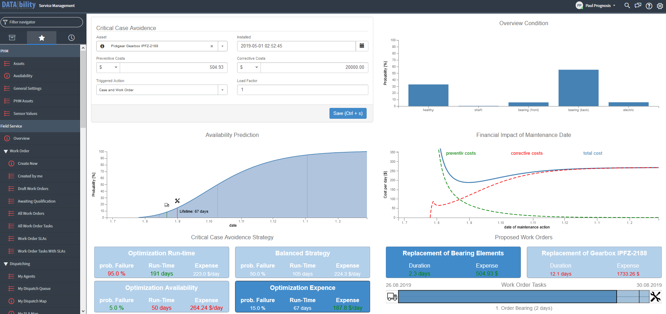
Task: Select the Optimization Availability strategy card
Action: coord(161,297)
